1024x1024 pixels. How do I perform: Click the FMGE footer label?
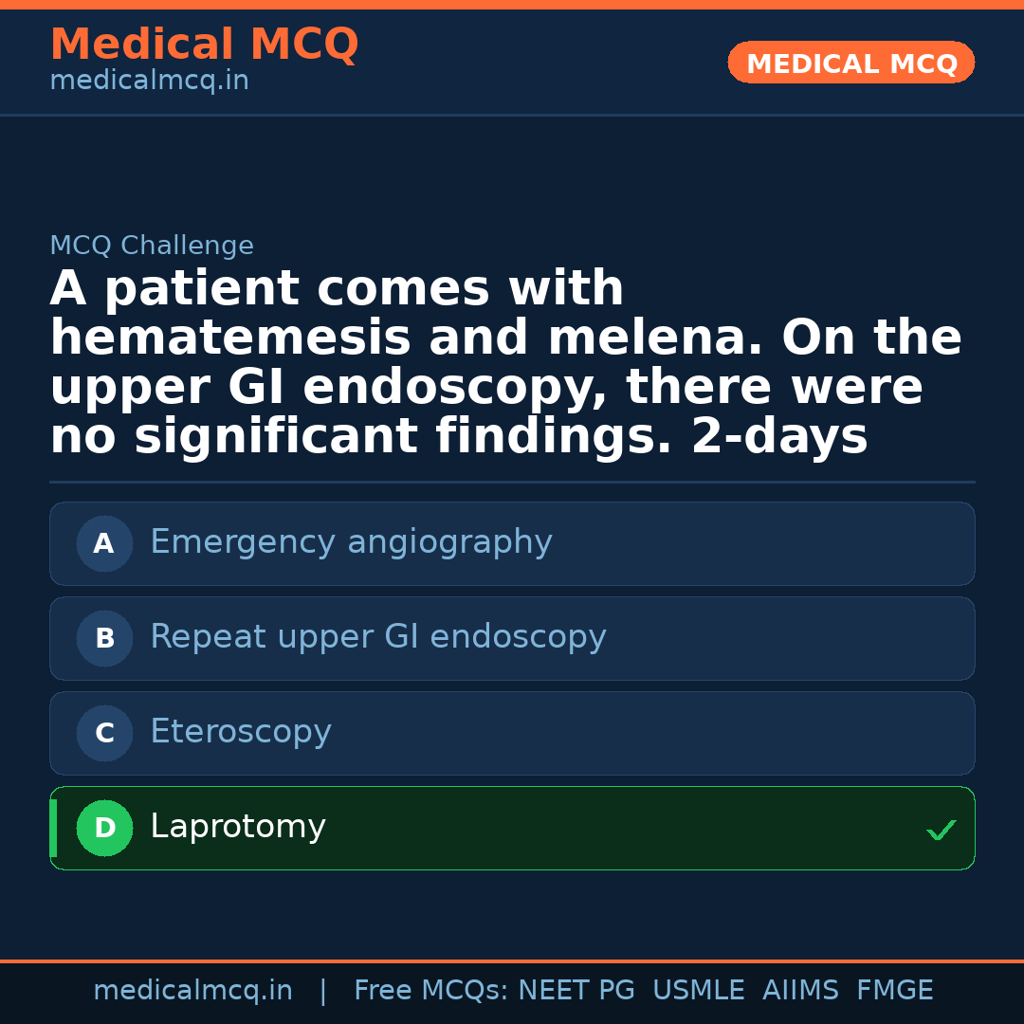click(x=895, y=991)
